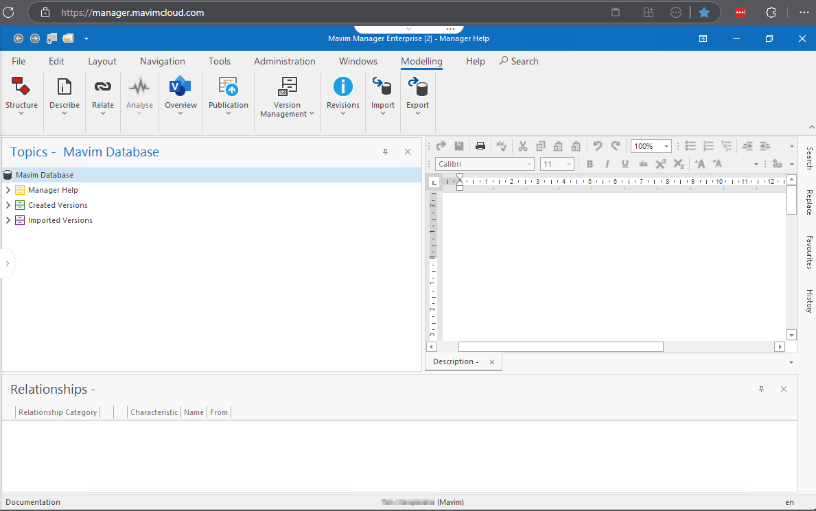The height and width of the screenshot is (511, 816).
Task: Toggle bold formatting
Action: tap(590, 164)
